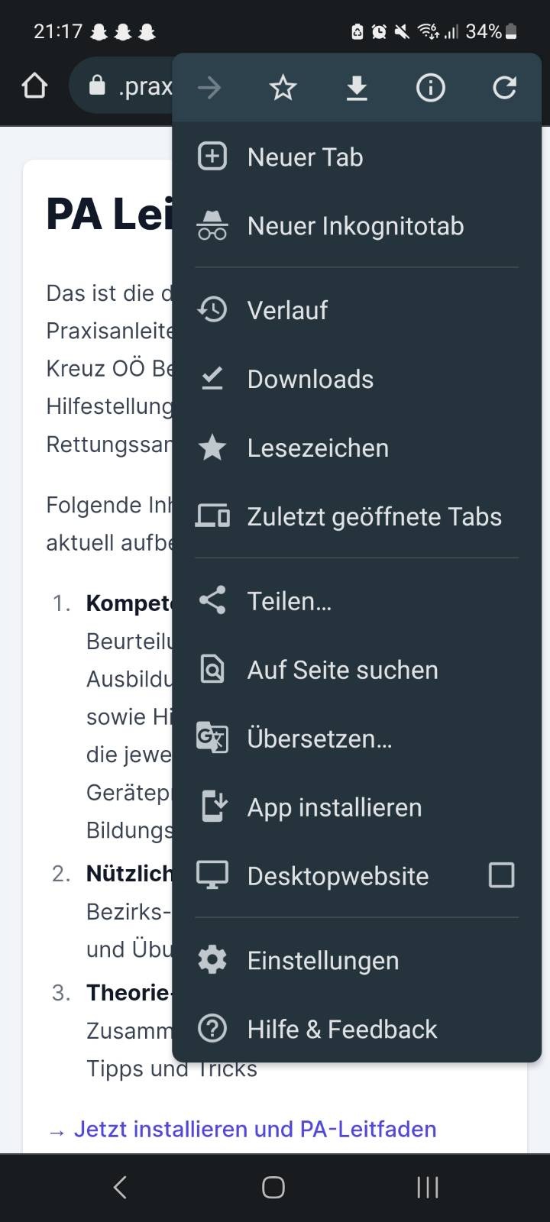Viewport: 550px width, 1222px height.
Task: Choose Auf Seite suchen
Action: 342,670
